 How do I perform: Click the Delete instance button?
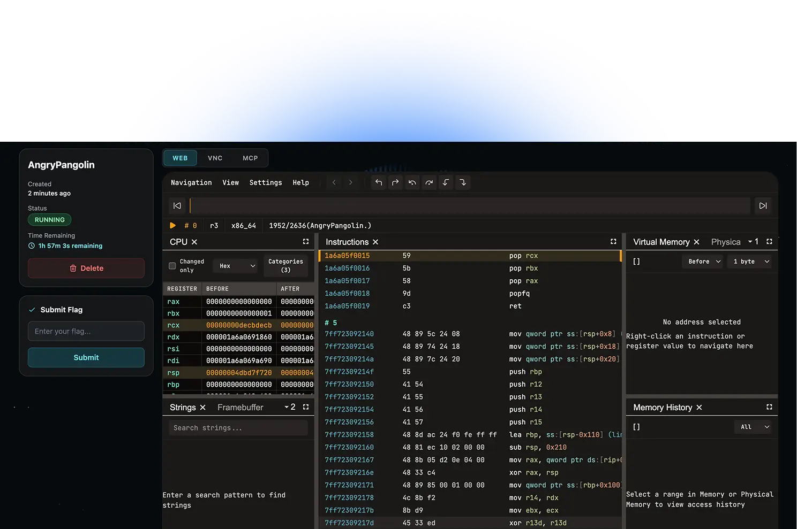pyautogui.click(x=86, y=269)
